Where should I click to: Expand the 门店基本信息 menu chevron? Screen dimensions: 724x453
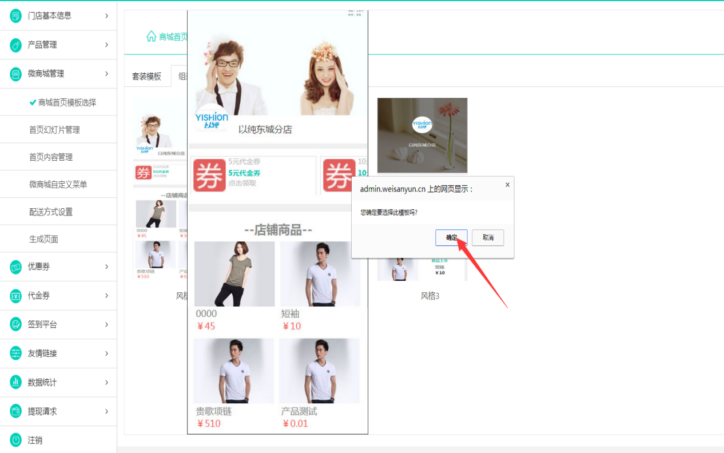(x=106, y=15)
